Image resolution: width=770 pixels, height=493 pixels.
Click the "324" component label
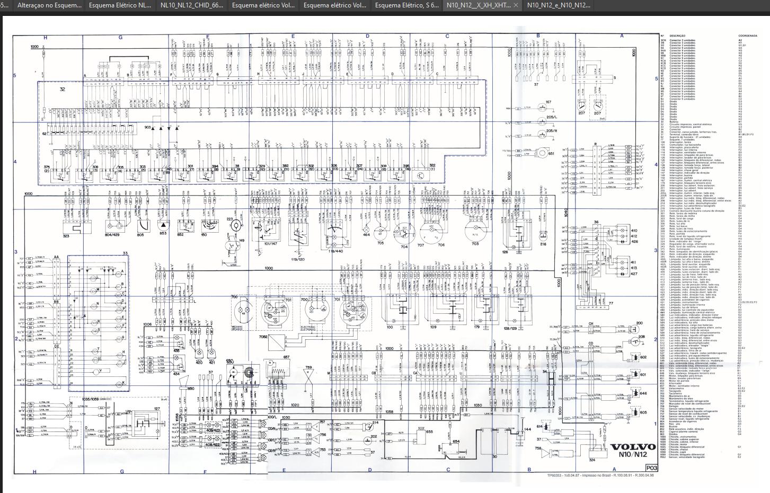(592, 460)
